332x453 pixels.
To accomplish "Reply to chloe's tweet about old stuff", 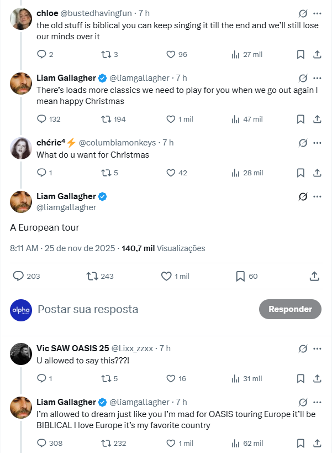I will point(41,54).
